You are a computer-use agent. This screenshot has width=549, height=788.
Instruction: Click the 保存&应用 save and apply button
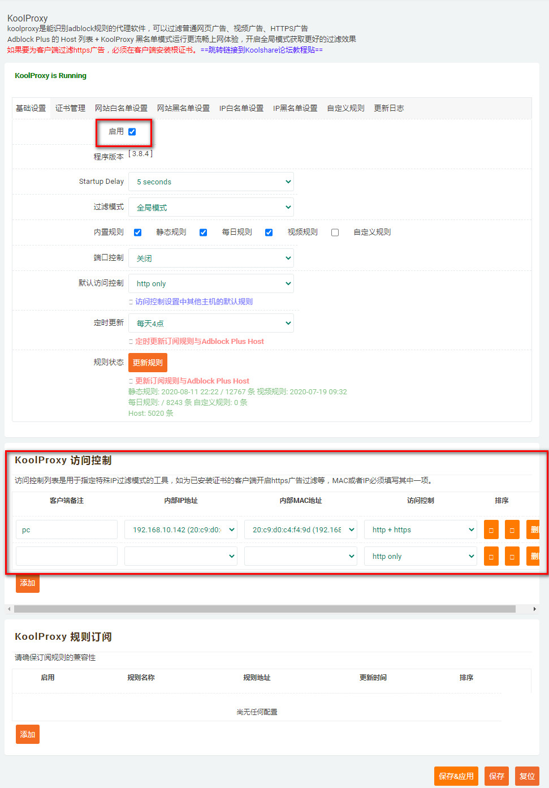456,776
